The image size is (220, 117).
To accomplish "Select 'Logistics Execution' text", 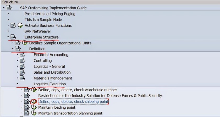I will (x=50, y=84).
